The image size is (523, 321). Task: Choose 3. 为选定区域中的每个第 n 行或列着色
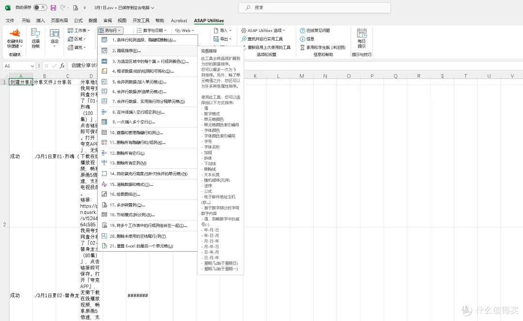(148, 62)
